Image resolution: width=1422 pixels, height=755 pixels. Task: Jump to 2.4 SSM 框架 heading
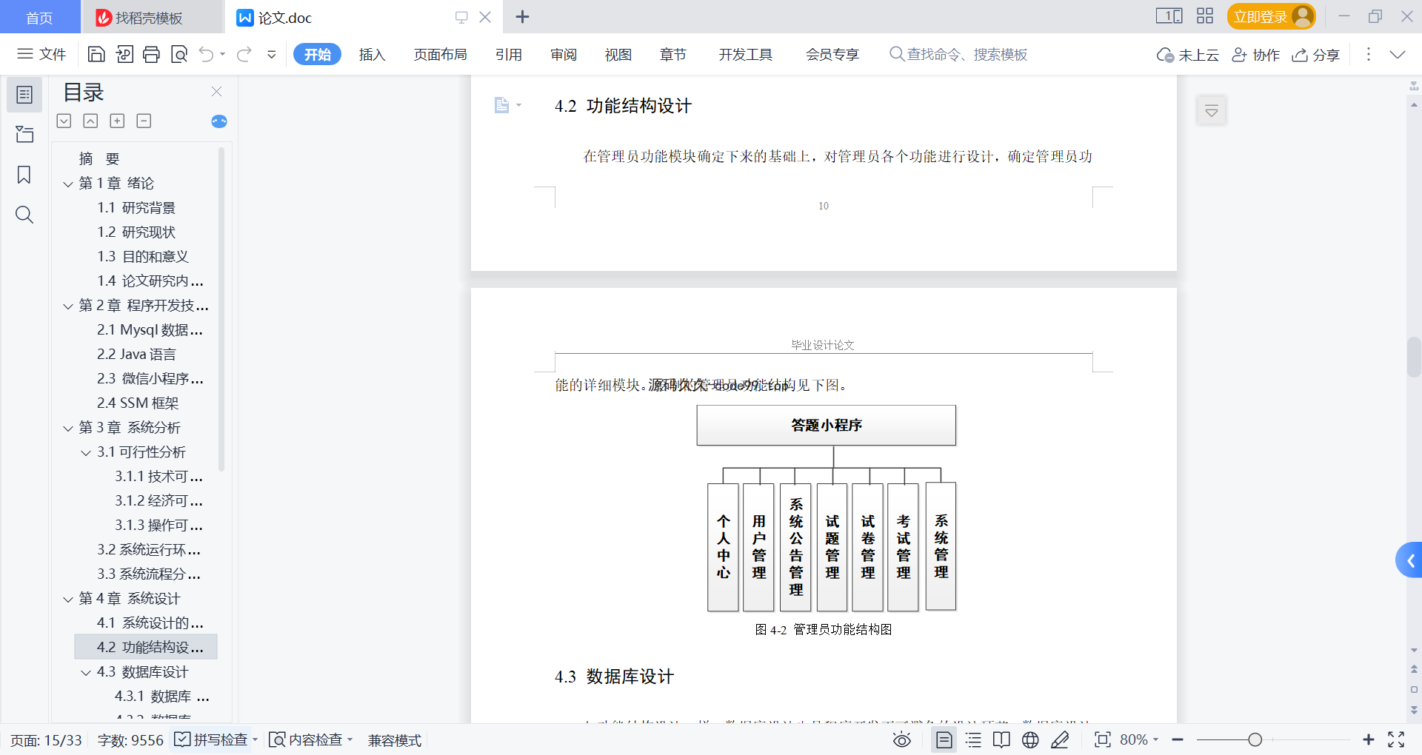pos(138,403)
